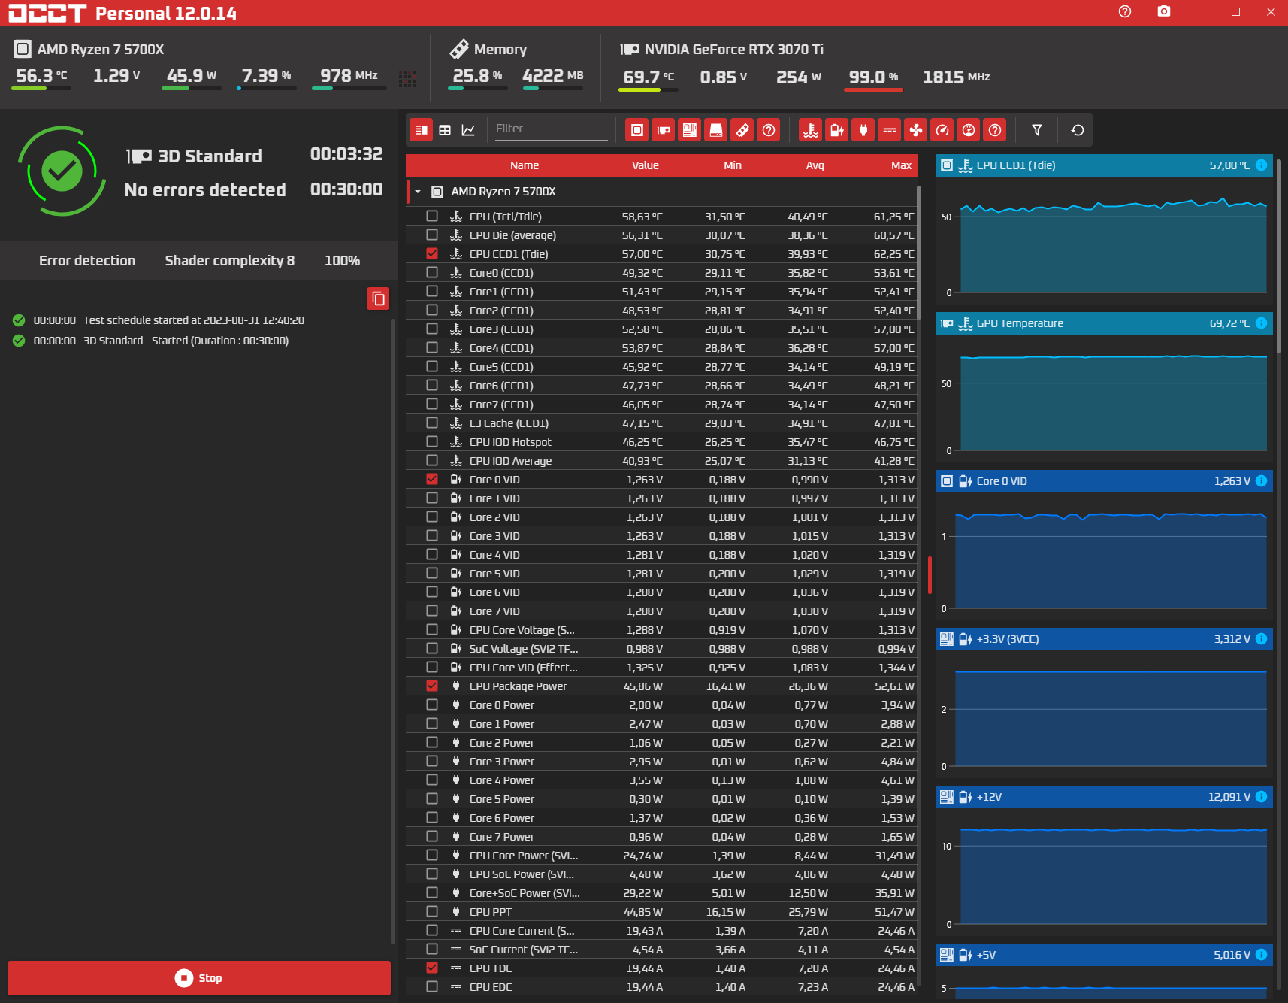The height and width of the screenshot is (1003, 1288).
Task: Switch to the graph view mode icon
Action: click(x=468, y=130)
